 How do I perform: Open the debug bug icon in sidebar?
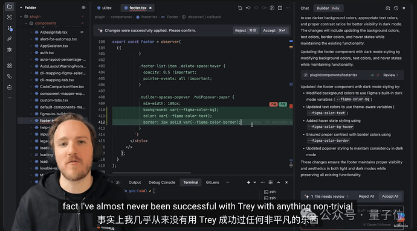9,49
